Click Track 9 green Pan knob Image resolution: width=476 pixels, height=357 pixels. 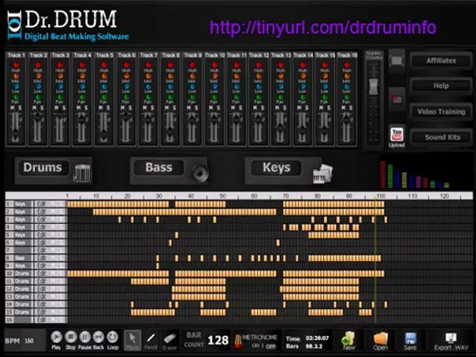(x=192, y=97)
